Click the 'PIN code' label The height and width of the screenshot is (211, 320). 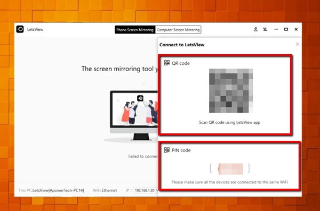tap(181, 150)
